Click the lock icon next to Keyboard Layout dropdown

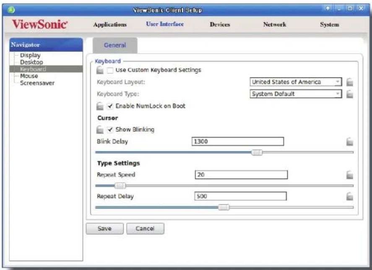[x=349, y=82]
